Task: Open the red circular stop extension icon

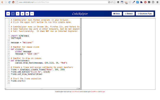Action: click(145, 2)
